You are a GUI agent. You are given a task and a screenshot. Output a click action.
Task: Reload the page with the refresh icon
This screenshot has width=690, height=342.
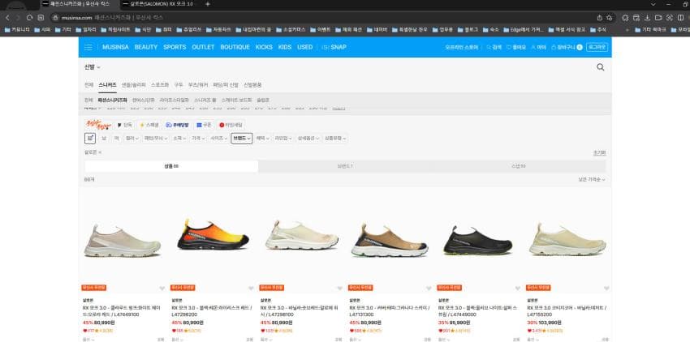[x=29, y=18]
